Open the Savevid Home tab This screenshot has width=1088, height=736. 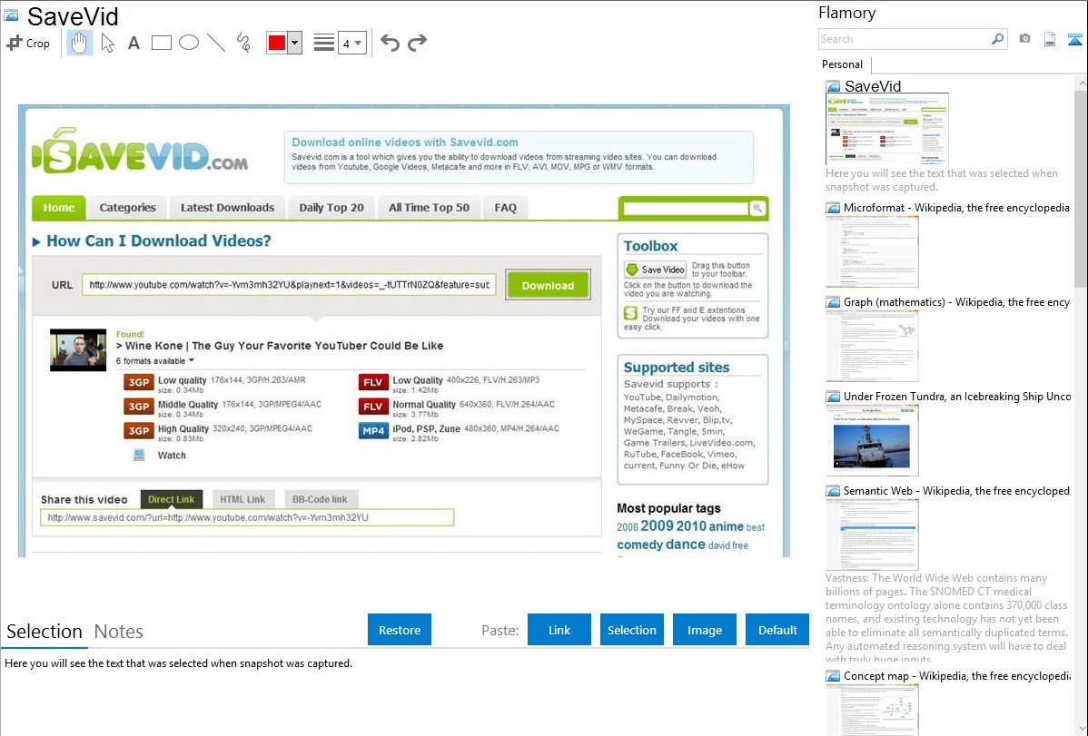59,208
